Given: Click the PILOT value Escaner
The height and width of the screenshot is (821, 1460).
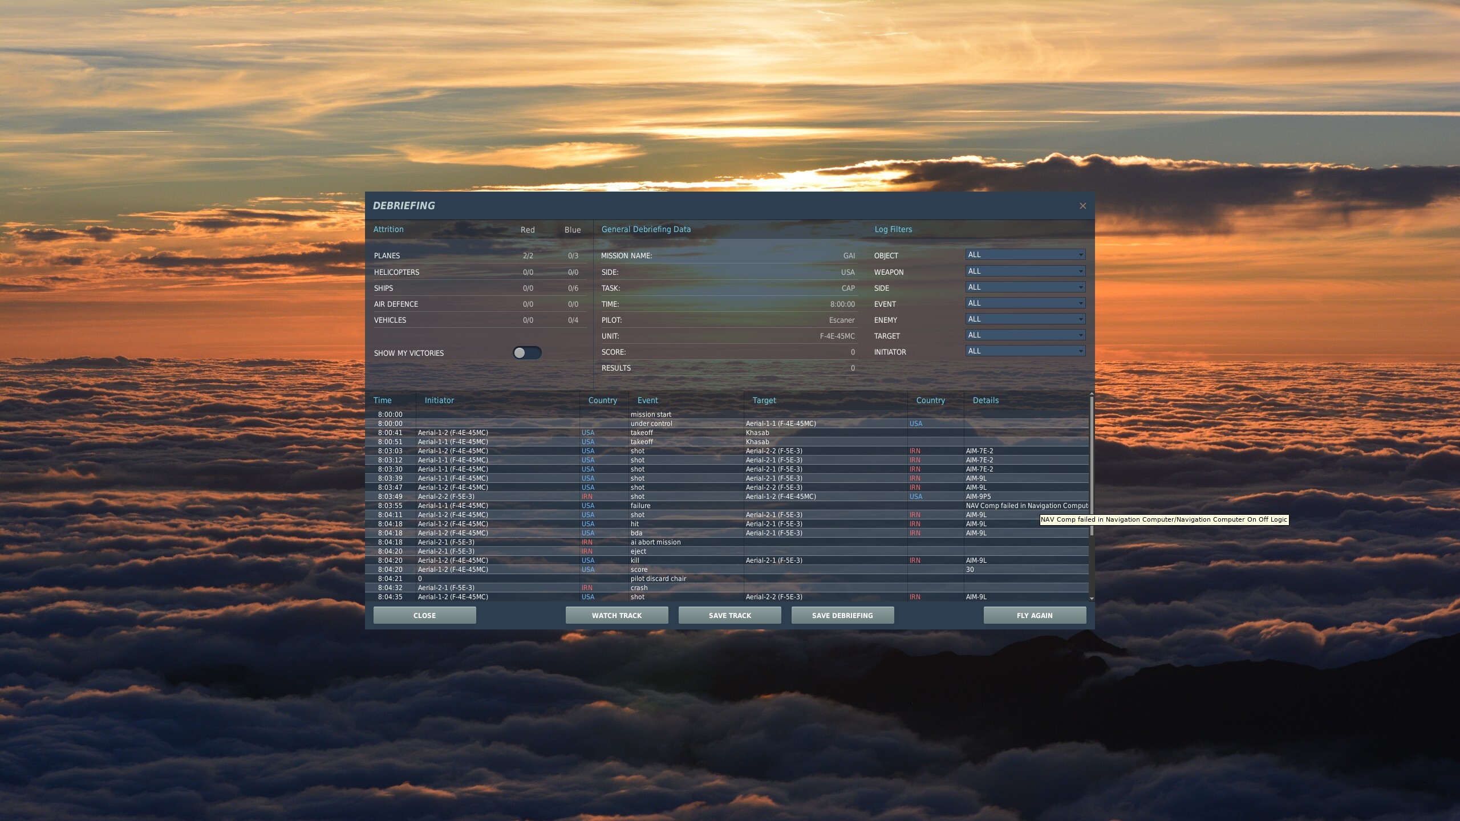Looking at the screenshot, I should (x=842, y=320).
